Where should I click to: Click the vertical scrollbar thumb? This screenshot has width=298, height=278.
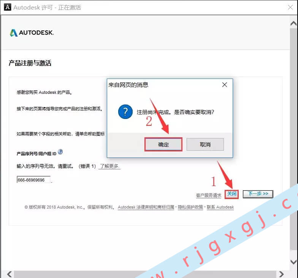pyautogui.click(x=293, y=139)
